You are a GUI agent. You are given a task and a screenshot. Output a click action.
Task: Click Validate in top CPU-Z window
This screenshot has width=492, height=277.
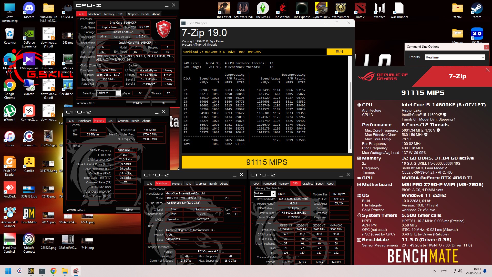[138, 103]
